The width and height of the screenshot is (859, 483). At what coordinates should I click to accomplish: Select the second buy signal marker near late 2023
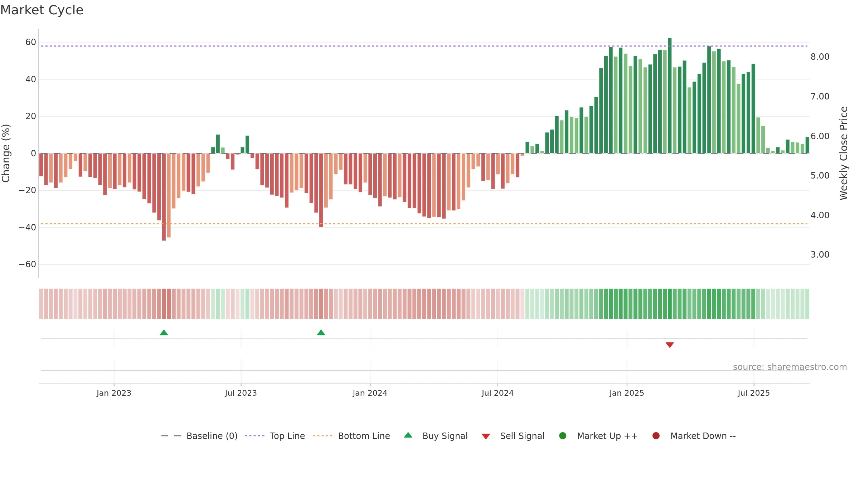[x=321, y=332]
